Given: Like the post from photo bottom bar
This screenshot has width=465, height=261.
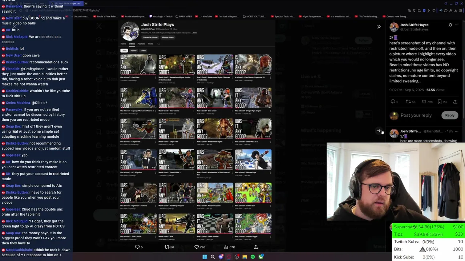Looking at the screenshot, I should (197, 247).
